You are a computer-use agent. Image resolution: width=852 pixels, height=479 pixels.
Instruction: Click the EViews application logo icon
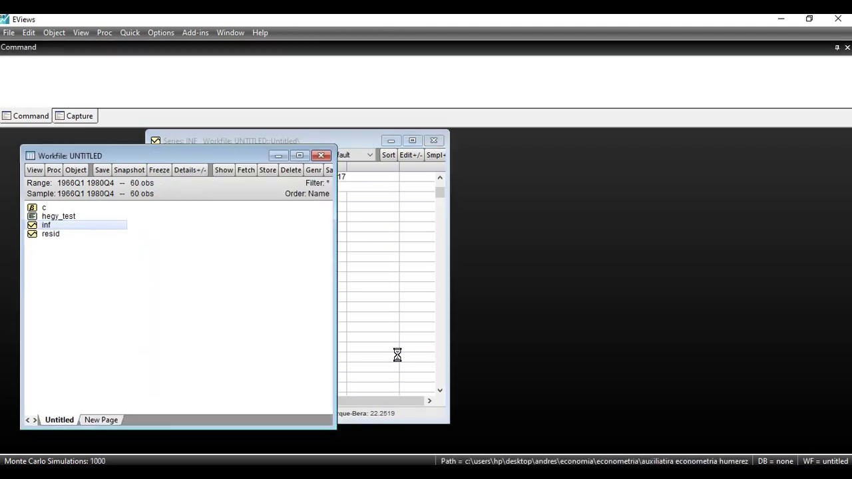pos(5,19)
